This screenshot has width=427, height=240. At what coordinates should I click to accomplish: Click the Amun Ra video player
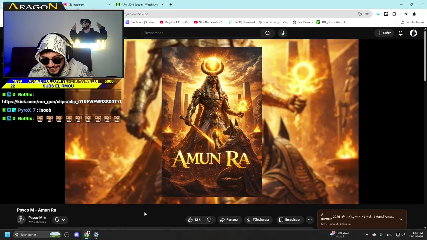click(211, 122)
